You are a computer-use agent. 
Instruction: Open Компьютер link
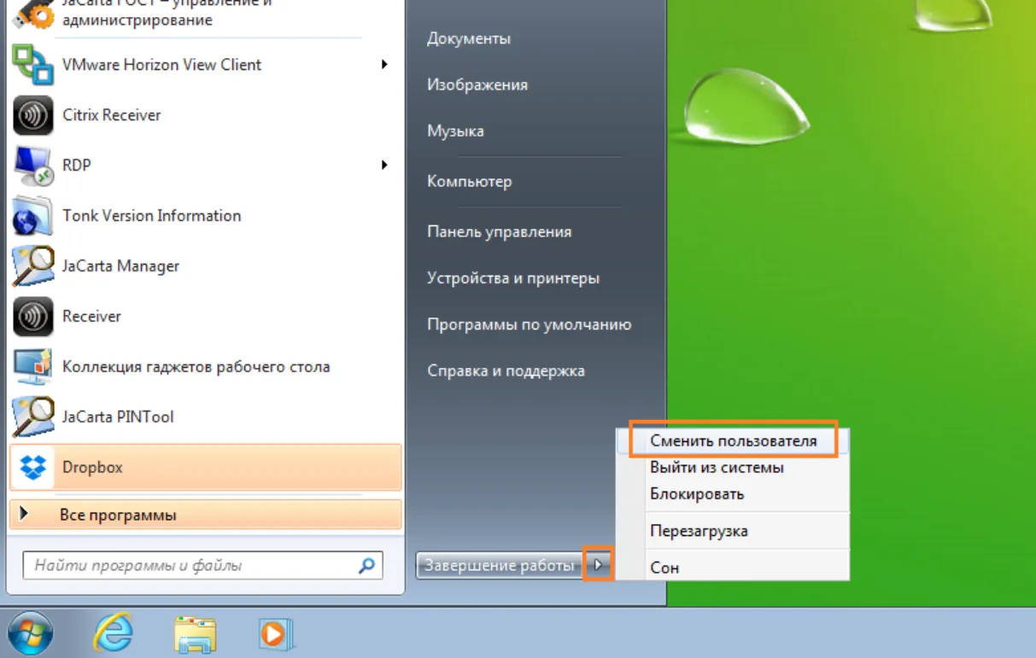[x=470, y=181]
